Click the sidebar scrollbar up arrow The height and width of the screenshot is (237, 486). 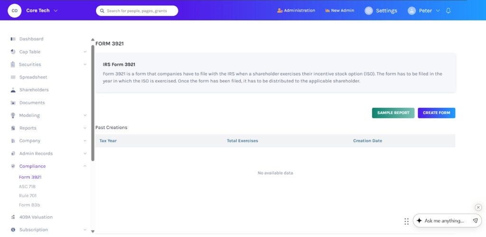93,40
